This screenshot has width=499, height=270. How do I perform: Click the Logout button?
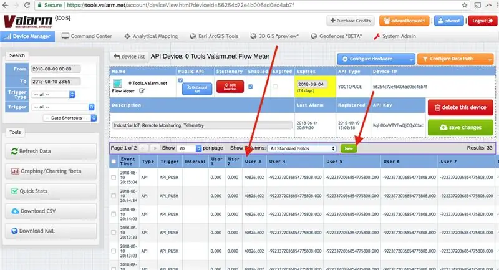coord(482,21)
